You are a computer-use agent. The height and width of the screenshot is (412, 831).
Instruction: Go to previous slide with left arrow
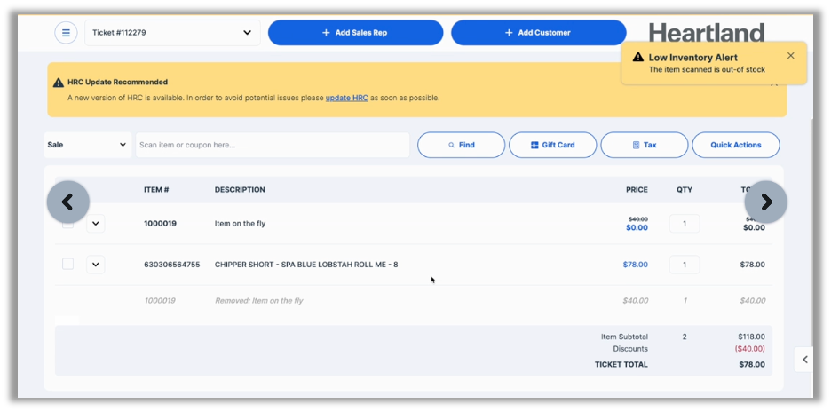(68, 202)
